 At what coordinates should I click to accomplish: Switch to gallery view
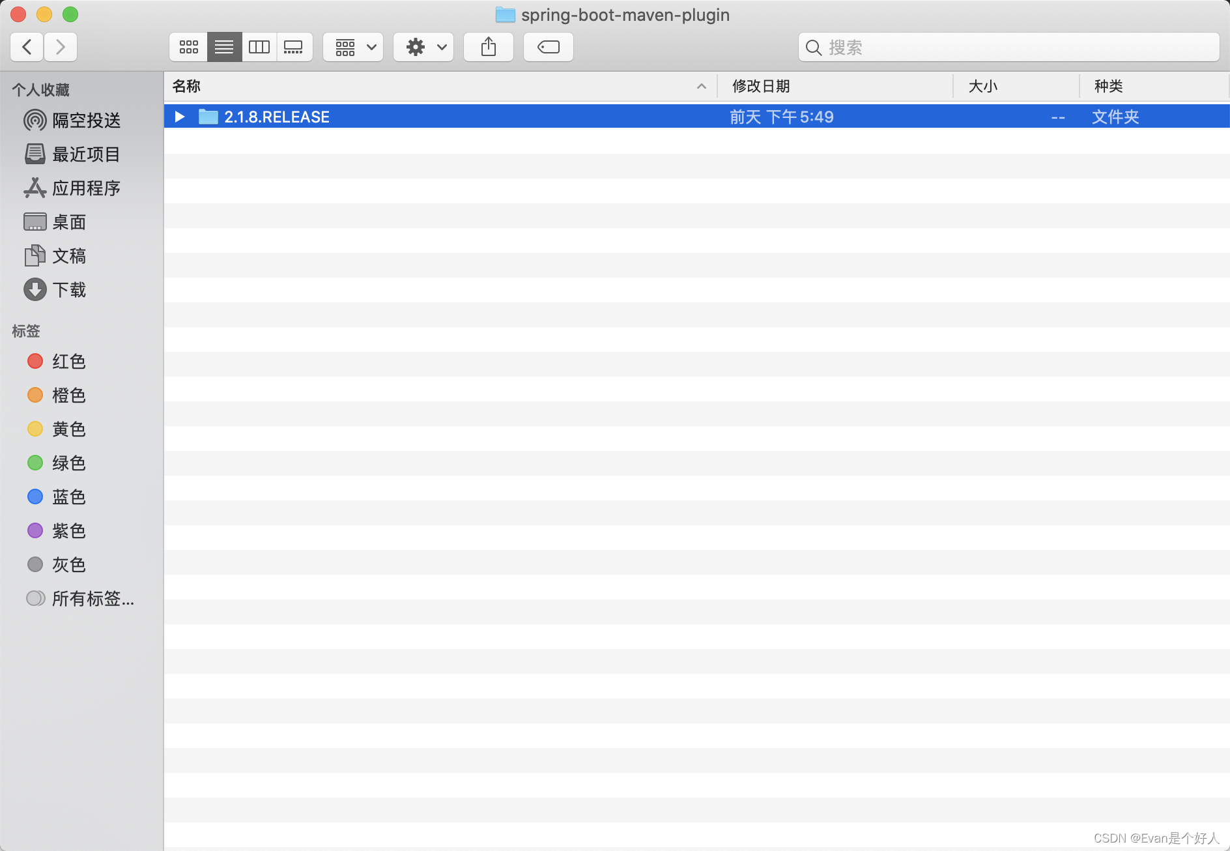(294, 47)
